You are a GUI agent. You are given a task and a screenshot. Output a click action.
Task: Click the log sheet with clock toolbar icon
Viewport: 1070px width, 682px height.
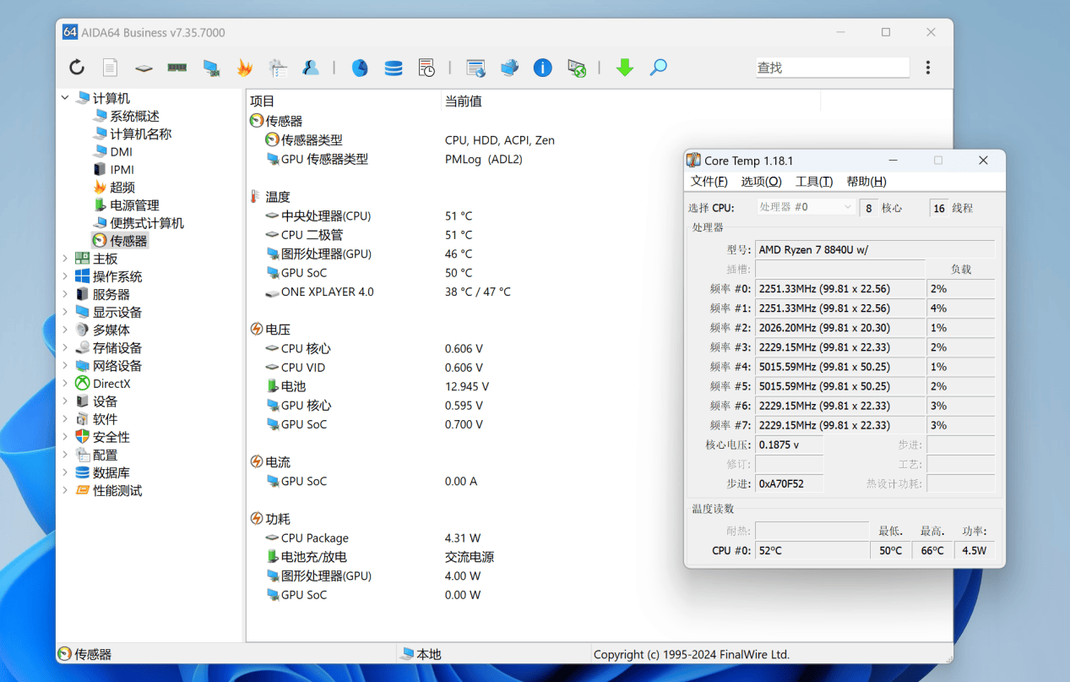426,68
